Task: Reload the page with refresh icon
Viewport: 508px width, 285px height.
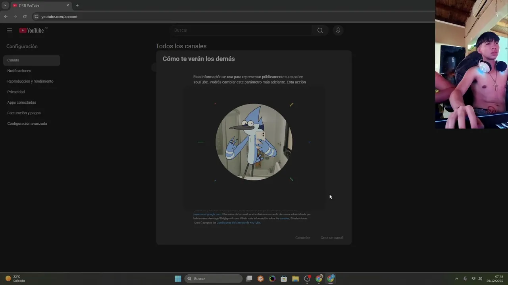Action: 25,17
